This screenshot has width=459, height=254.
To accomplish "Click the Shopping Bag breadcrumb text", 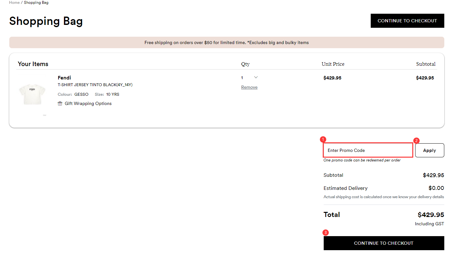I will pos(36,3).
